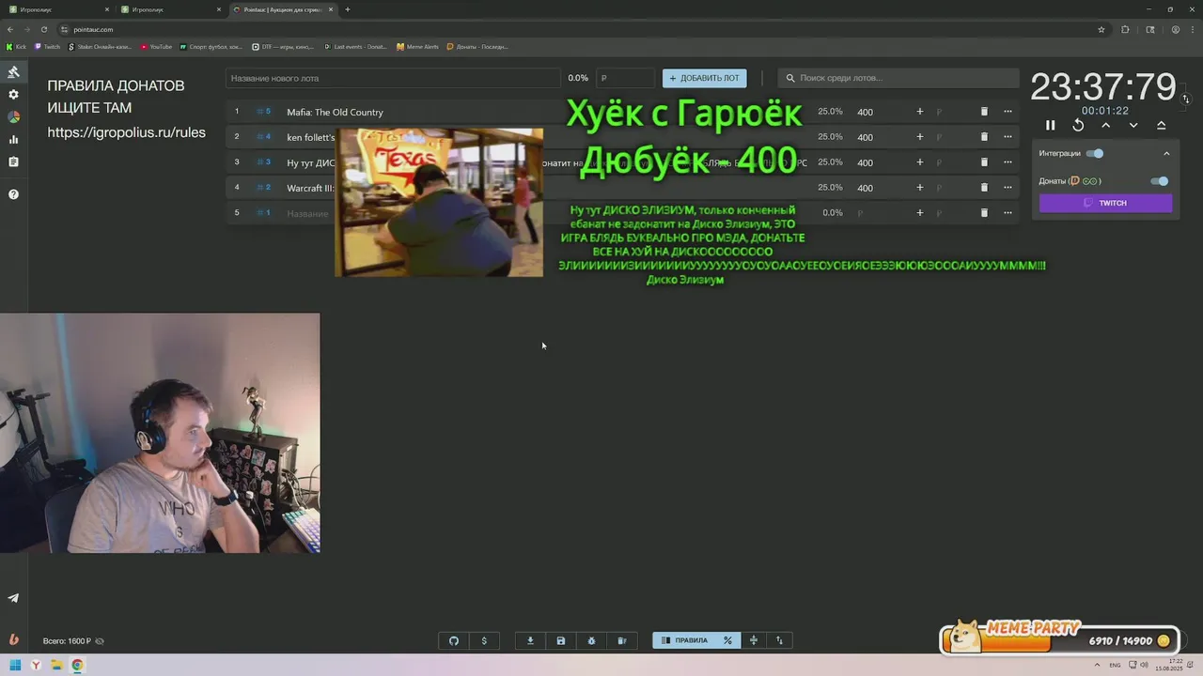Image resolution: width=1203 pixels, height=676 pixels.
Task: Click into the Название нового лота field
Action: click(x=393, y=78)
